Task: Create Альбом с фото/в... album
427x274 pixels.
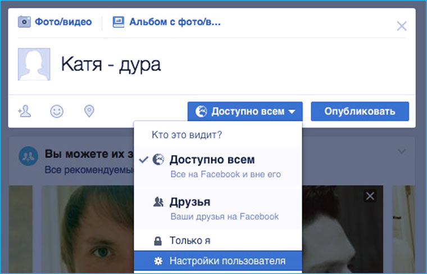Action: [x=175, y=22]
